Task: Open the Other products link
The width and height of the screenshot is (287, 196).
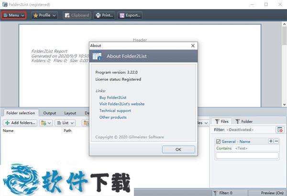Action: point(113,117)
